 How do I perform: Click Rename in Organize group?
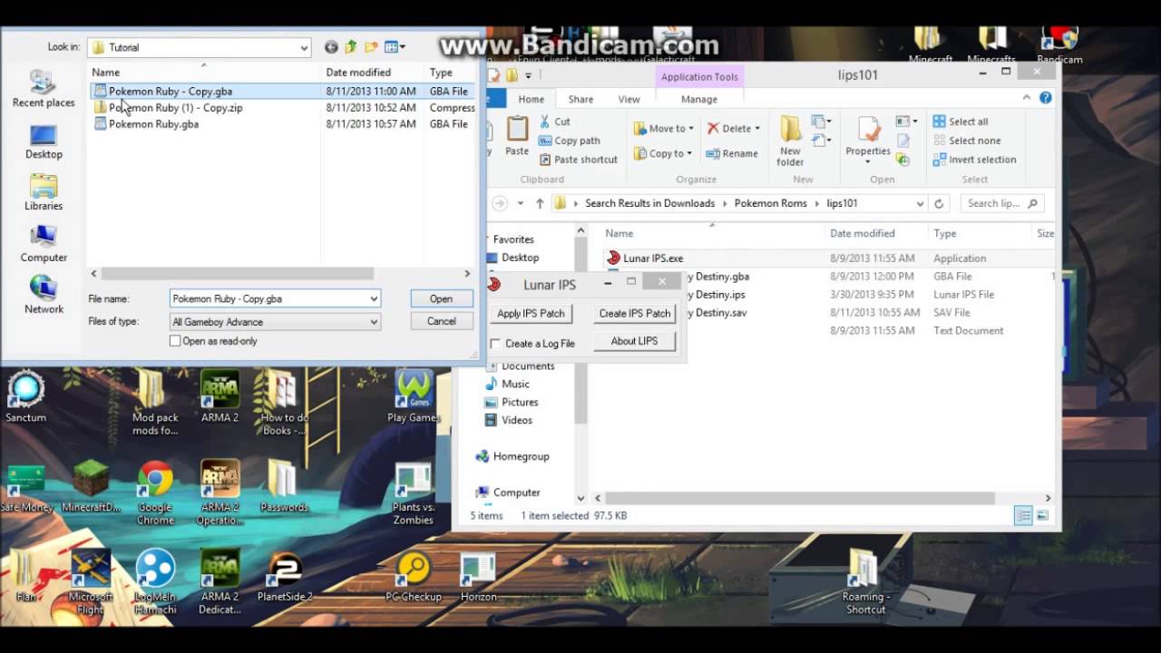point(732,153)
